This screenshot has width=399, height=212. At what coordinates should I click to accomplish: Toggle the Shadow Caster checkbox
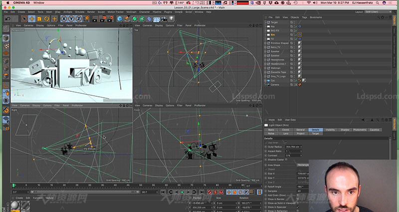[x=286, y=160]
